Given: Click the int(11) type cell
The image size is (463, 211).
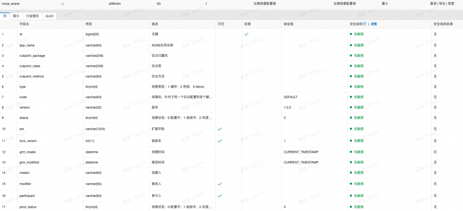Looking at the screenshot, I should coord(90,141).
